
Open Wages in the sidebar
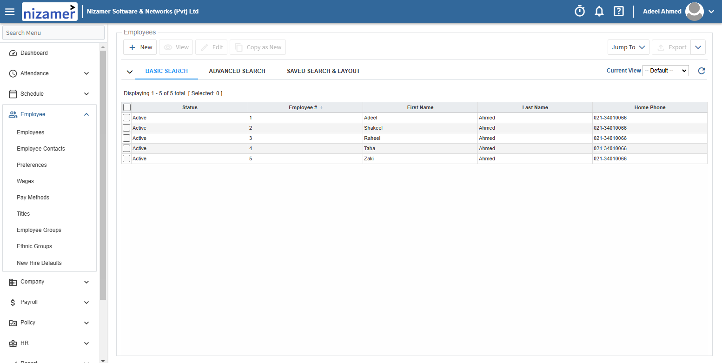pyautogui.click(x=25, y=181)
